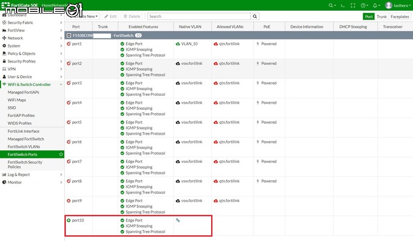Image resolution: width=413 pixels, height=241 pixels.
Task: Click the search magnifier icon in header
Action: (332, 5)
